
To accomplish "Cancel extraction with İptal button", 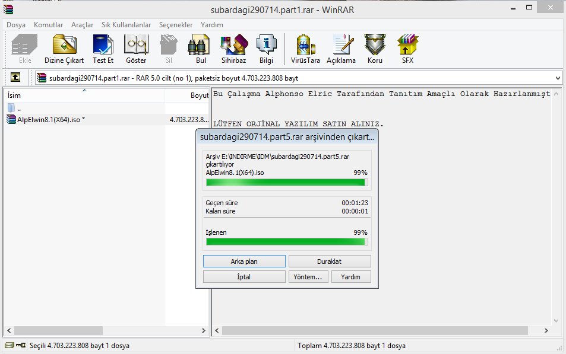I will (x=244, y=277).
